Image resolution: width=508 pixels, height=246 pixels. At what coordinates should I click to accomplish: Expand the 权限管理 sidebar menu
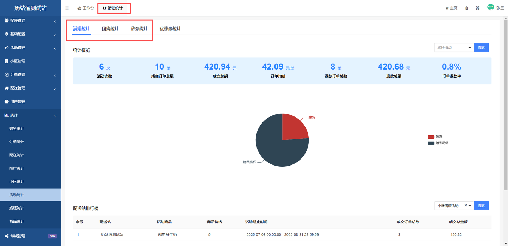pos(30,21)
